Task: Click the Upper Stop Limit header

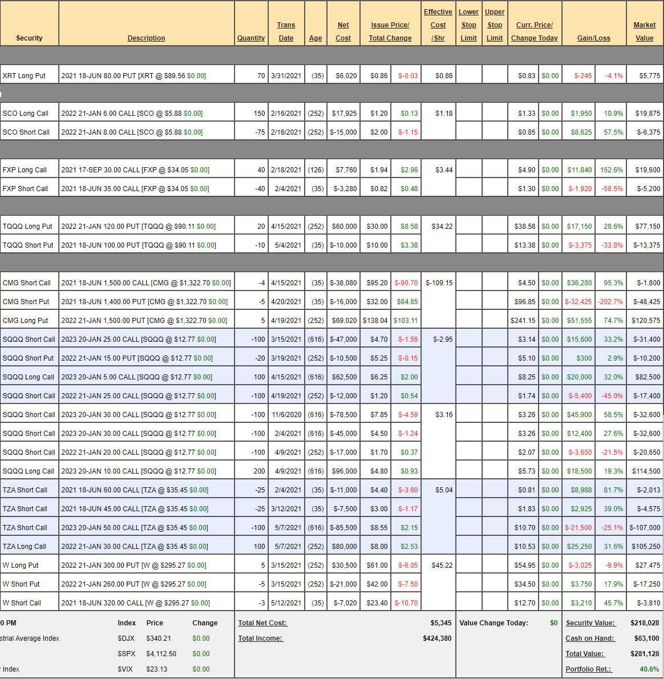Action: pyautogui.click(x=495, y=25)
